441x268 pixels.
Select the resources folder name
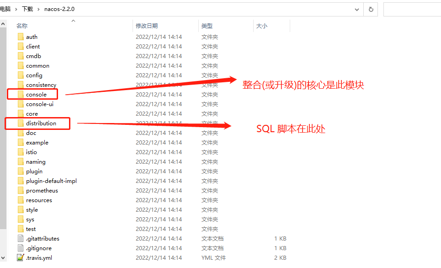[x=39, y=200]
